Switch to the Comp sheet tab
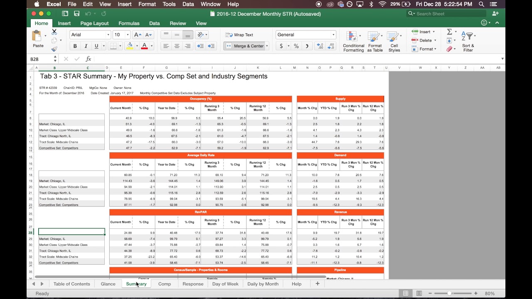 point(165,284)
